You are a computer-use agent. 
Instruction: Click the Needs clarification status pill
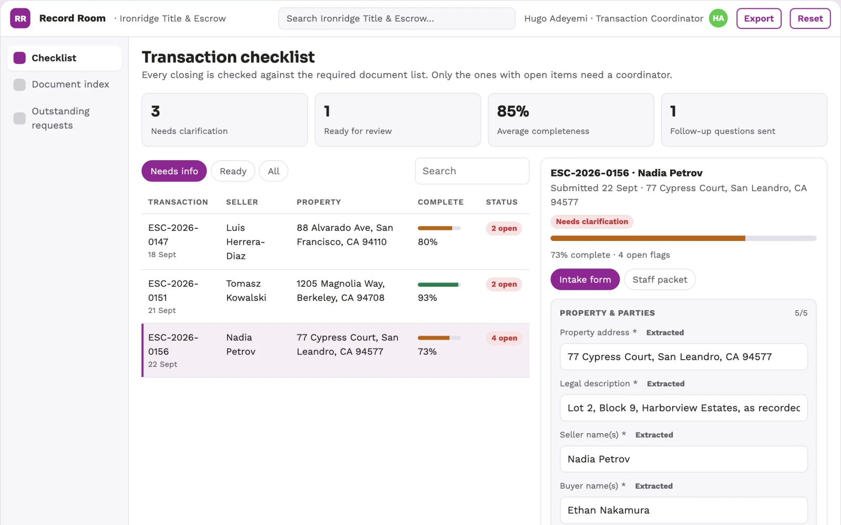click(x=592, y=222)
